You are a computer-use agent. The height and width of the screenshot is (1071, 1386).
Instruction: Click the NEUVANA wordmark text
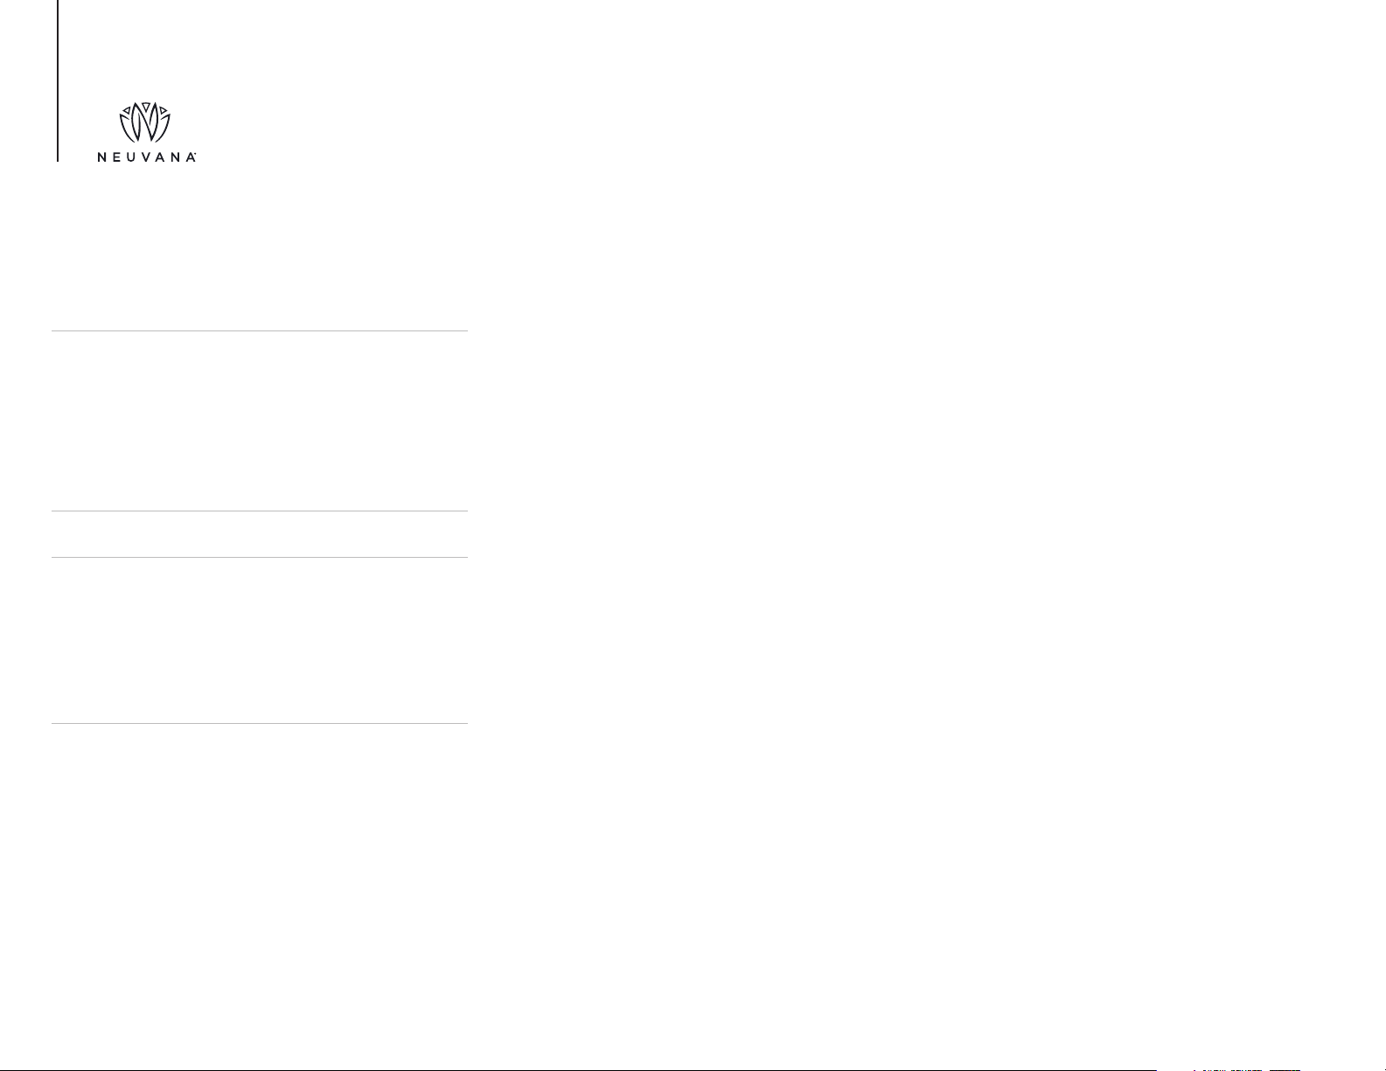point(145,158)
